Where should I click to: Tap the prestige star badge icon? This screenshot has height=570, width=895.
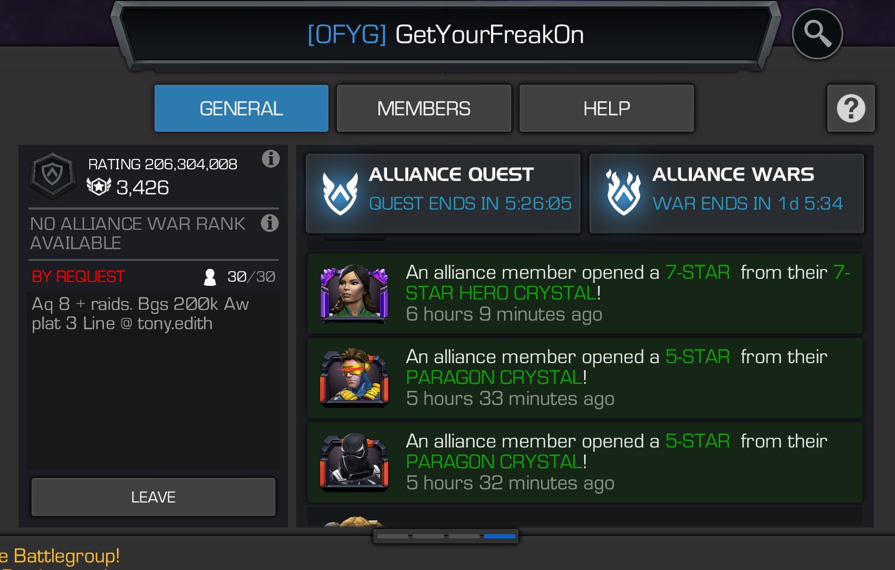[99, 187]
